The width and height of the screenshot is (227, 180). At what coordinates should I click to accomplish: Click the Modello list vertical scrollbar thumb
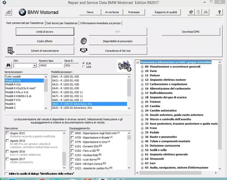(x=129, y=87)
